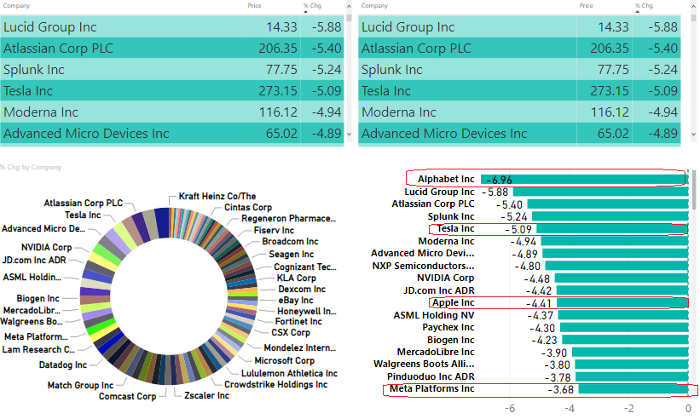The image size is (700, 419).
Task: Select Microsoft Corp donut label
Action: 285,360
